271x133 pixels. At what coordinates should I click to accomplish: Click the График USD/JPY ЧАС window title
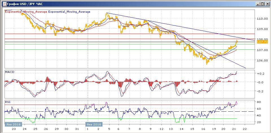[x=25, y=4]
